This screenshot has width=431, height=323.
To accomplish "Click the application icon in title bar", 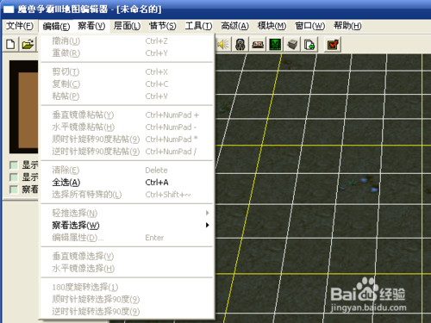I will coord(9,9).
